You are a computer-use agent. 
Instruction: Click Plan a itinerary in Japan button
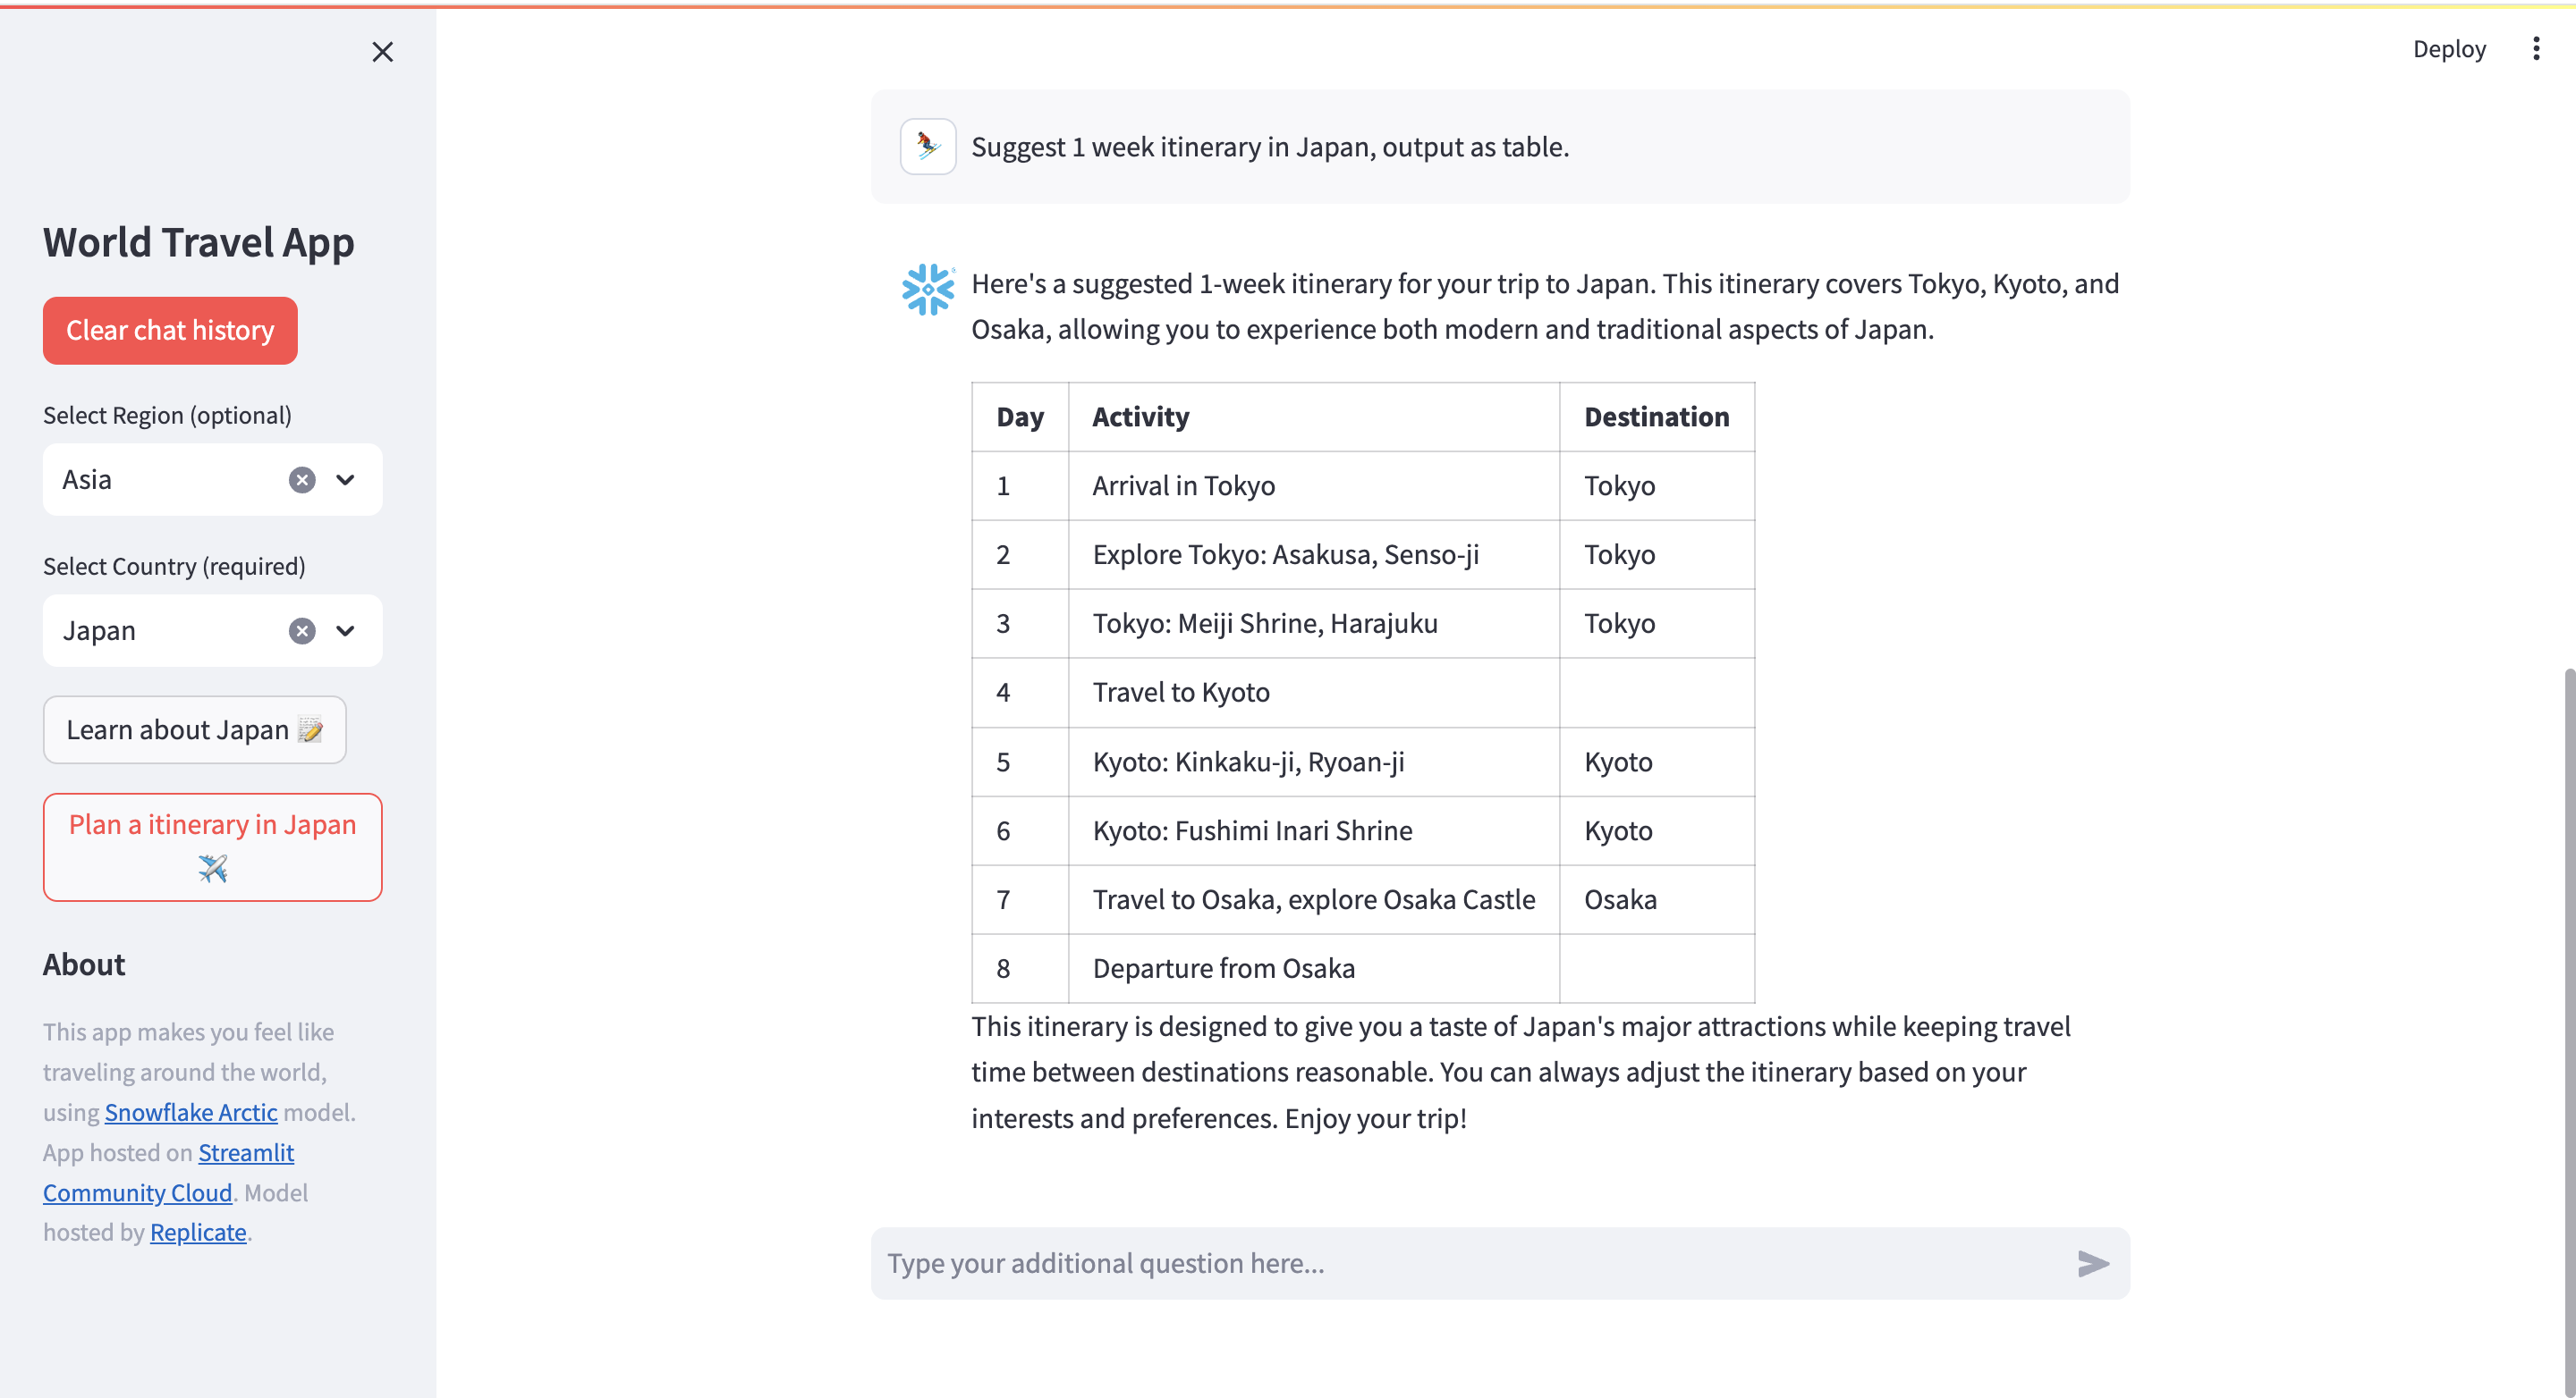(212, 846)
